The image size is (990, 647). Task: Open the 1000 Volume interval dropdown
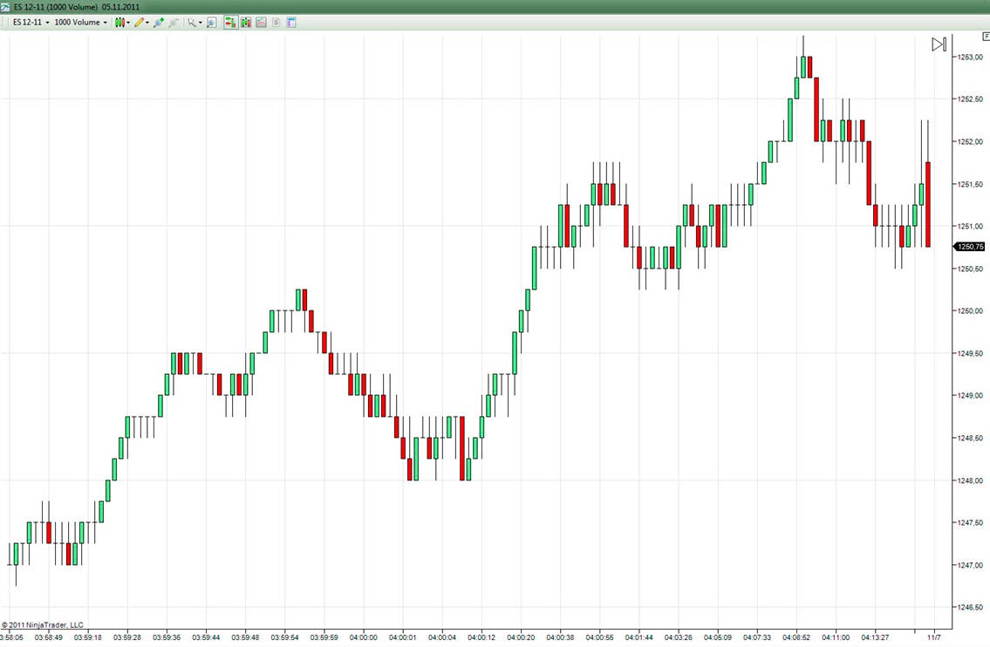[x=80, y=22]
